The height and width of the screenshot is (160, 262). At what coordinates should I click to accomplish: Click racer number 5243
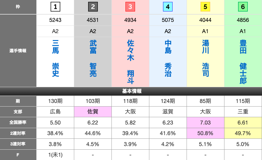point(55,20)
